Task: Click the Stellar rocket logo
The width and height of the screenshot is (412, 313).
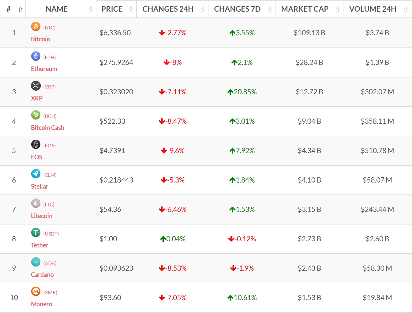Action: point(36,174)
